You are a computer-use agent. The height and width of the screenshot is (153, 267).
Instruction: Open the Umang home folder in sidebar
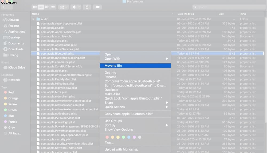11,55
